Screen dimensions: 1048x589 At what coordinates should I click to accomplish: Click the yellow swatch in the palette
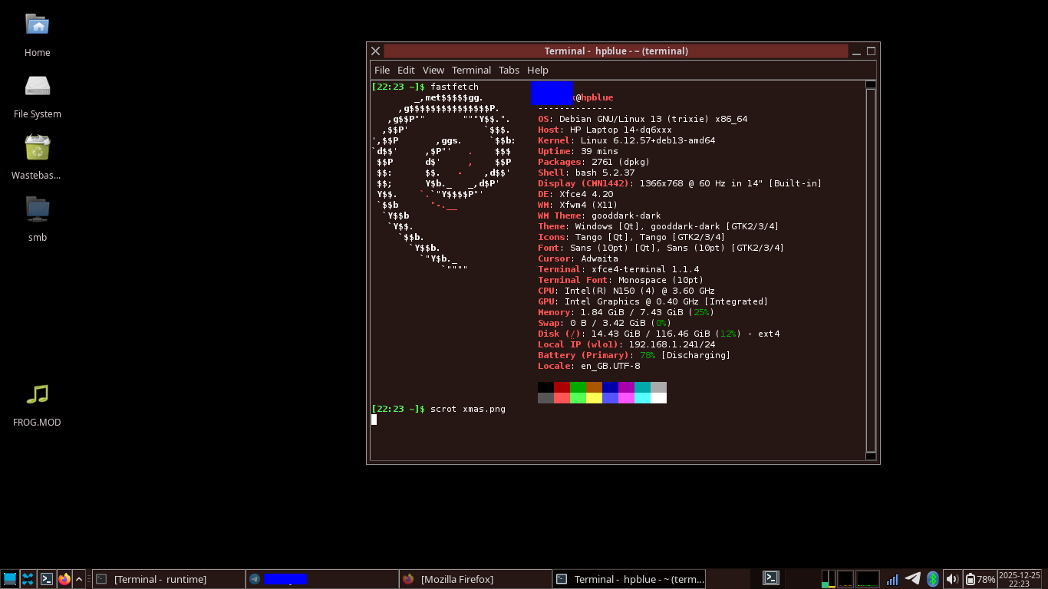click(x=594, y=398)
